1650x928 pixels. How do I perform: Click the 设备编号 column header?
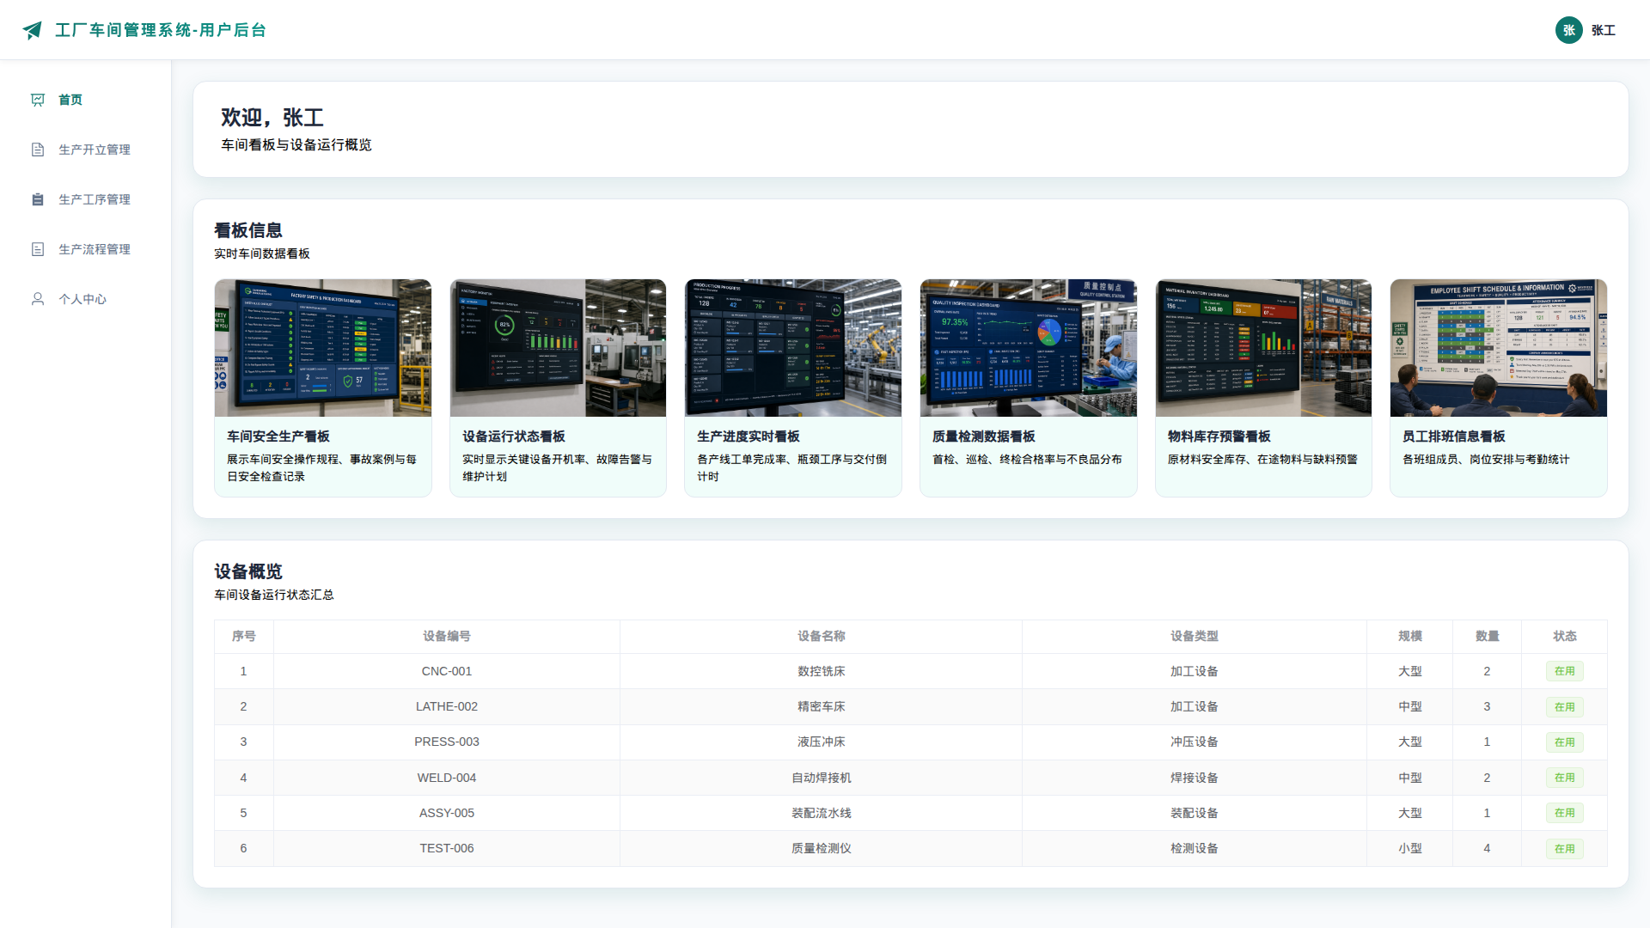click(447, 636)
